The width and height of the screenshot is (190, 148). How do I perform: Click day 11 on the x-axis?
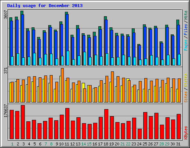point(67,144)
